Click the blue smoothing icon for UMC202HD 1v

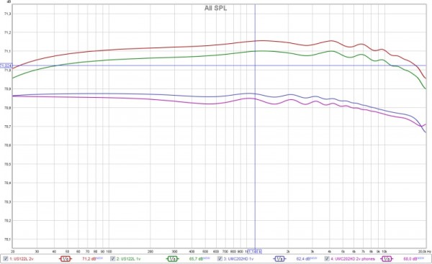279,259
